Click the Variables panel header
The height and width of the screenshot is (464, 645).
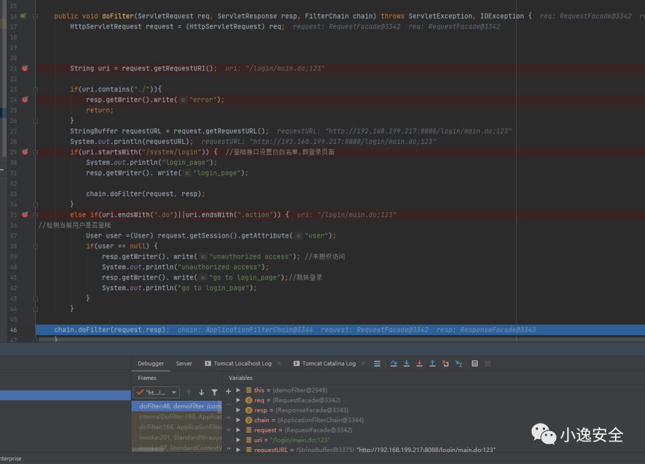(x=241, y=377)
